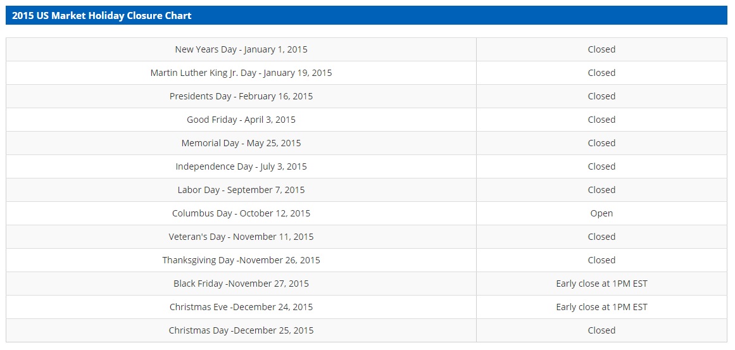Select the Christmas Day - December 25 cell
The width and height of the screenshot is (735, 350).
pyautogui.click(x=241, y=330)
